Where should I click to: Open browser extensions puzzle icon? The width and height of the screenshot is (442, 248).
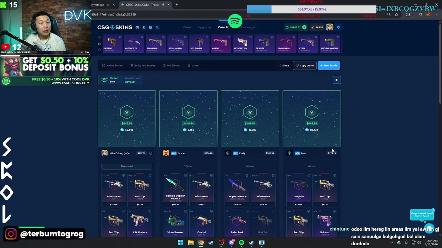408,14
